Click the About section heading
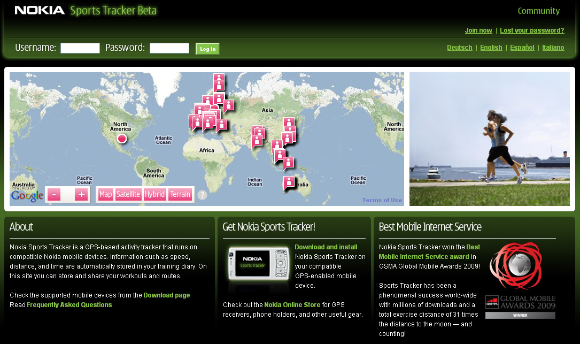The height and width of the screenshot is (344, 580). pos(21,227)
